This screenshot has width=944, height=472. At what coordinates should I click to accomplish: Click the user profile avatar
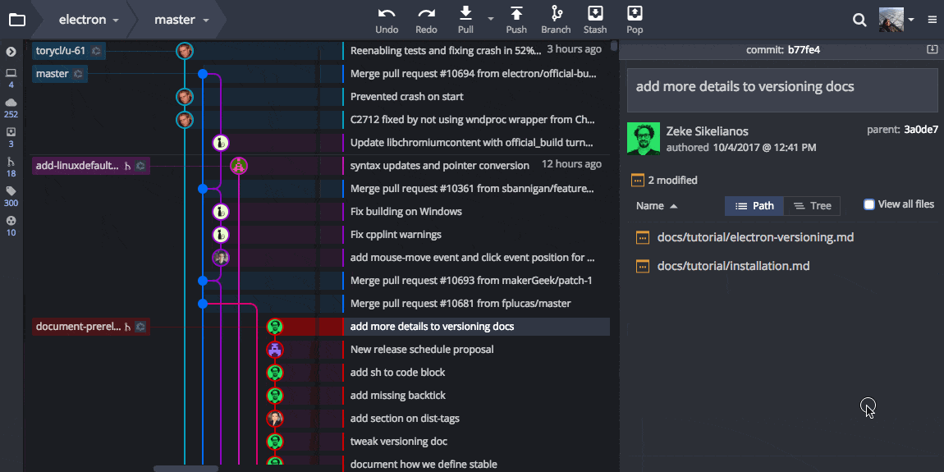[891, 20]
